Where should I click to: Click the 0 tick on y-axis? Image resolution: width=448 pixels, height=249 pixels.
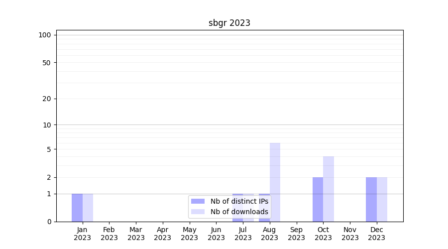point(49,222)
